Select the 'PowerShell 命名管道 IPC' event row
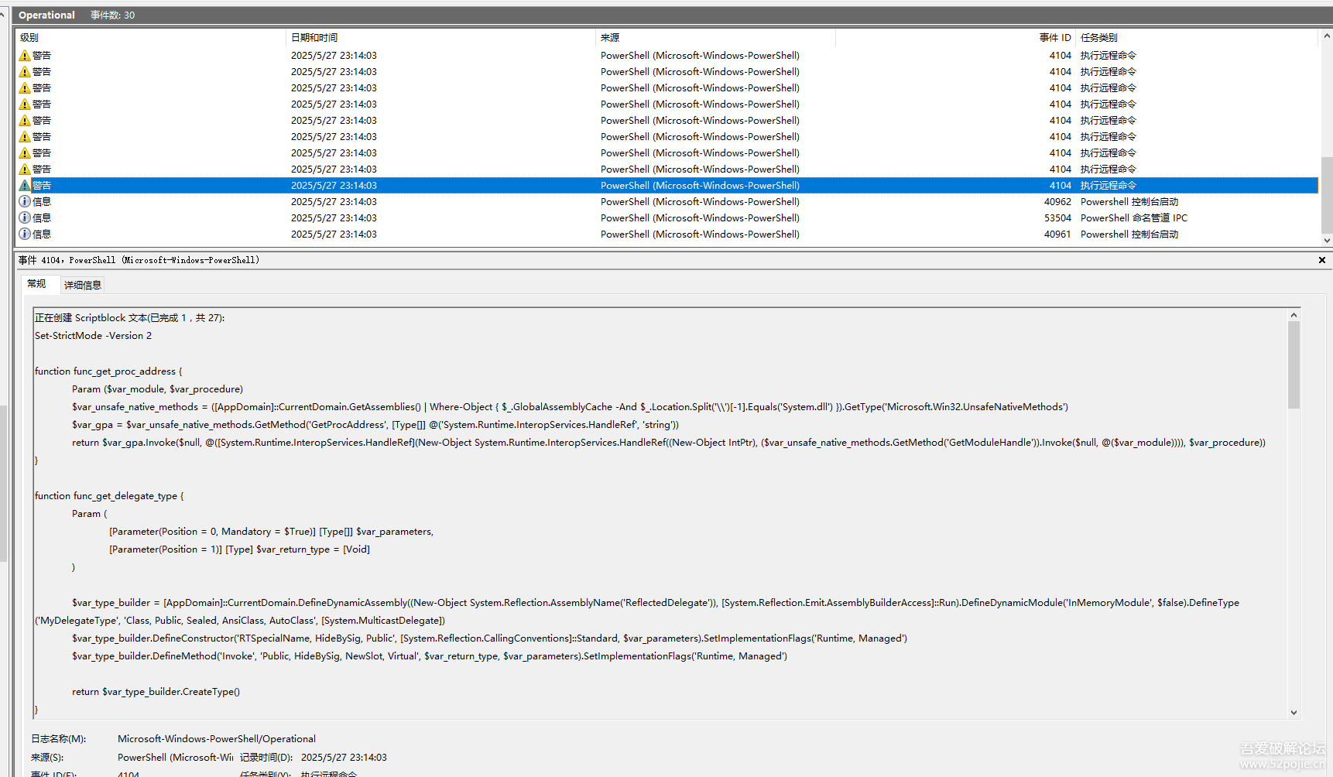Image resolution: width=1333 pixels, height=777 pixels. pyautogui.click(x=667, y=218)
